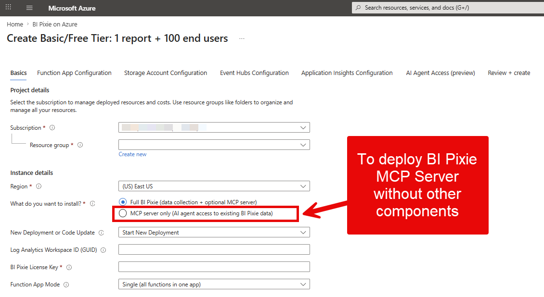
Task: Show info tooltip for Resource group
Action: coord(80,145)
